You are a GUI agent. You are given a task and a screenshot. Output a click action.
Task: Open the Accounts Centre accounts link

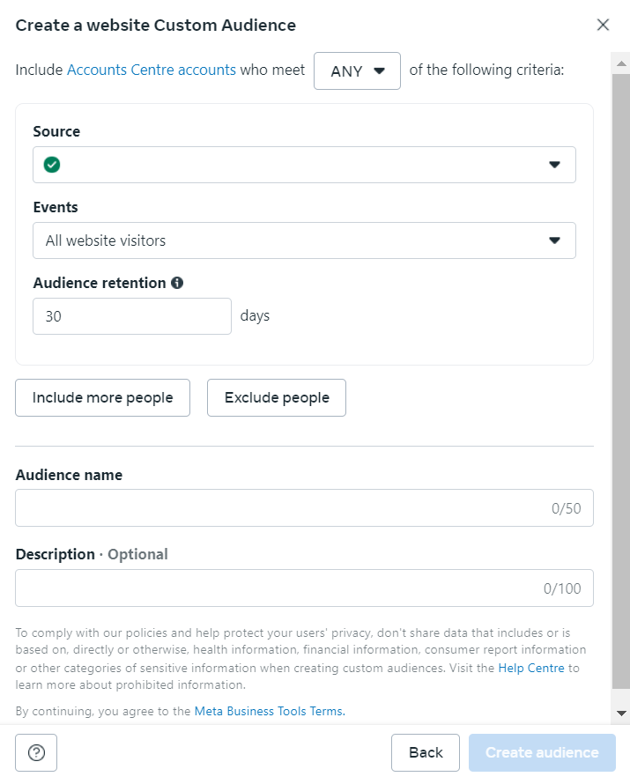[x=152, y=70]
